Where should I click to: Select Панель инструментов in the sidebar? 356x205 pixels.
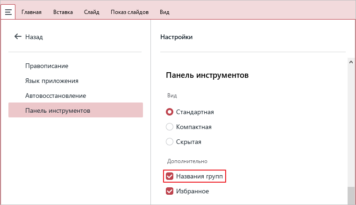point(76,110)
